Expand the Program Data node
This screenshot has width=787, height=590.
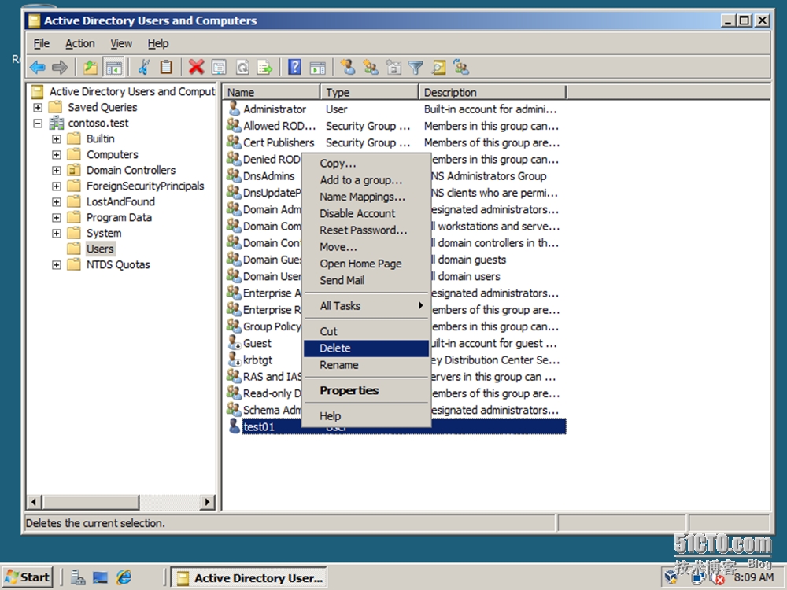[x=56, y=218]
